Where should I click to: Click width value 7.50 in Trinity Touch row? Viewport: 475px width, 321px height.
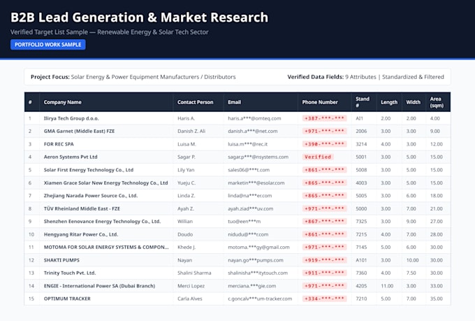click(x=411, y=273)
